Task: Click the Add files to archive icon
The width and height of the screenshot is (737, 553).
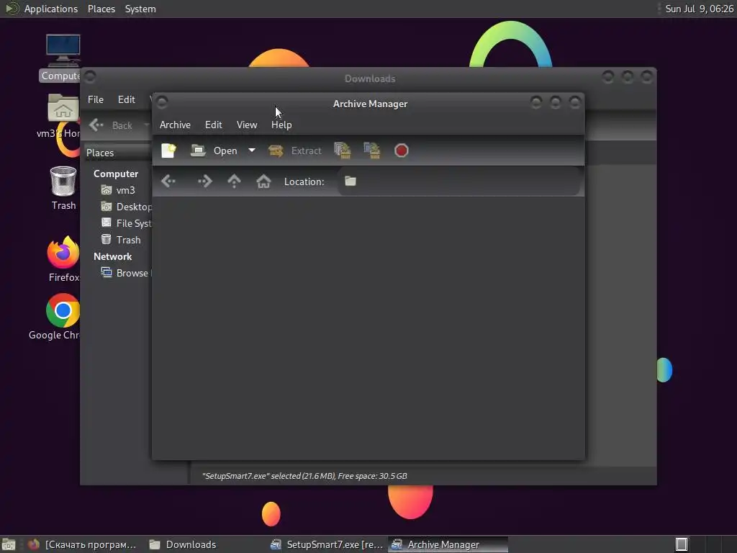Action: pyautogui.click(x=342, y=150)
